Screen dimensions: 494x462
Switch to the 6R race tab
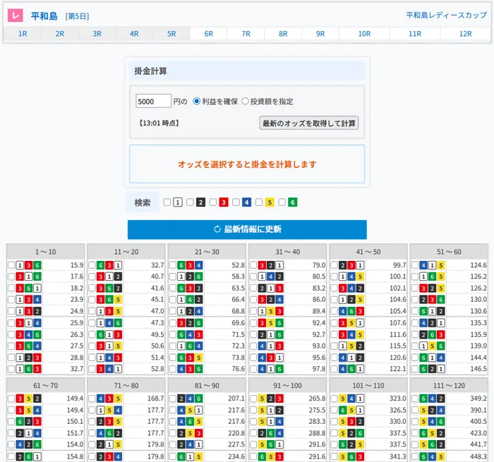point(208,34)
